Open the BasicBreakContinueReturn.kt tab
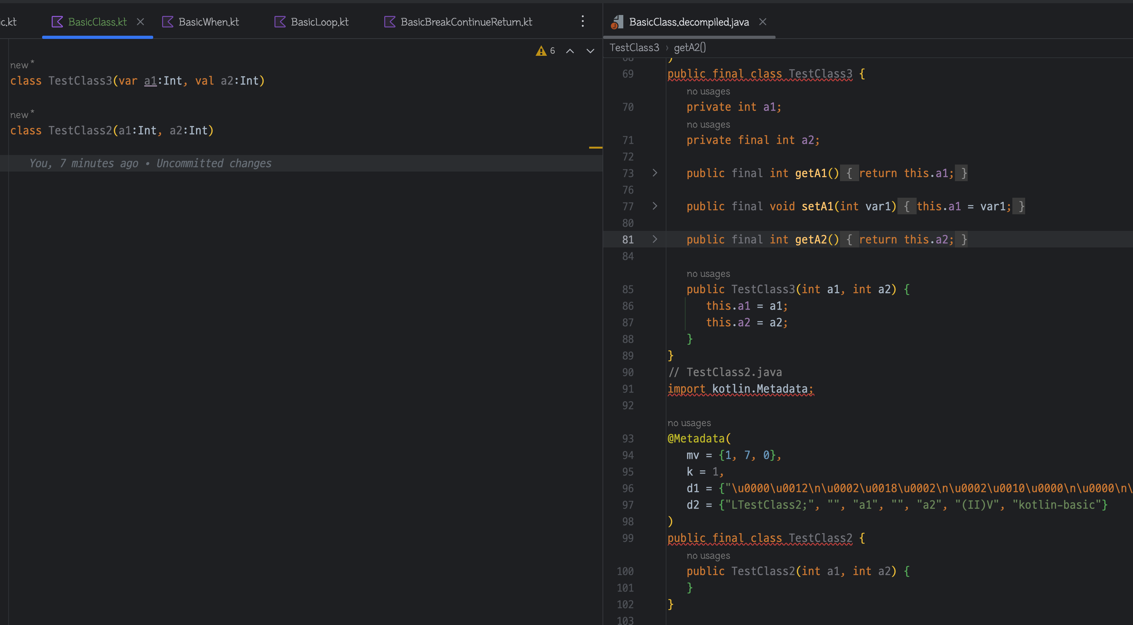The width and height of the screenshot is (1133, 625). [466, 22]
